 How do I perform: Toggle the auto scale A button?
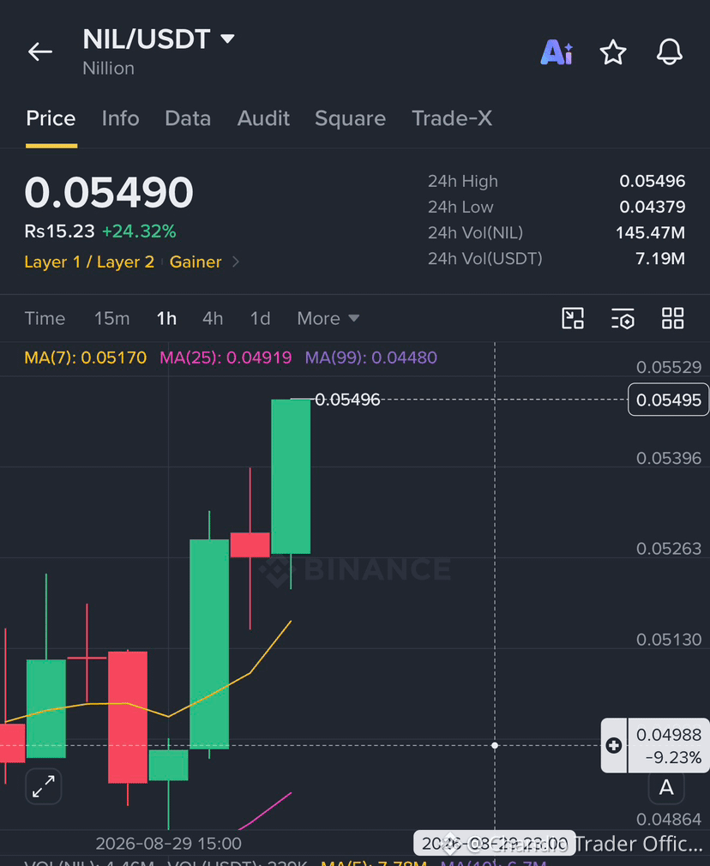666,787
